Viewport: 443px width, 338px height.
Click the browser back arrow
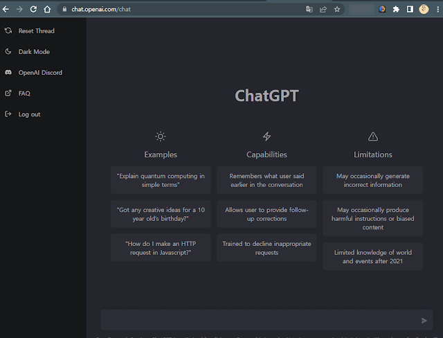click(6, 9)
